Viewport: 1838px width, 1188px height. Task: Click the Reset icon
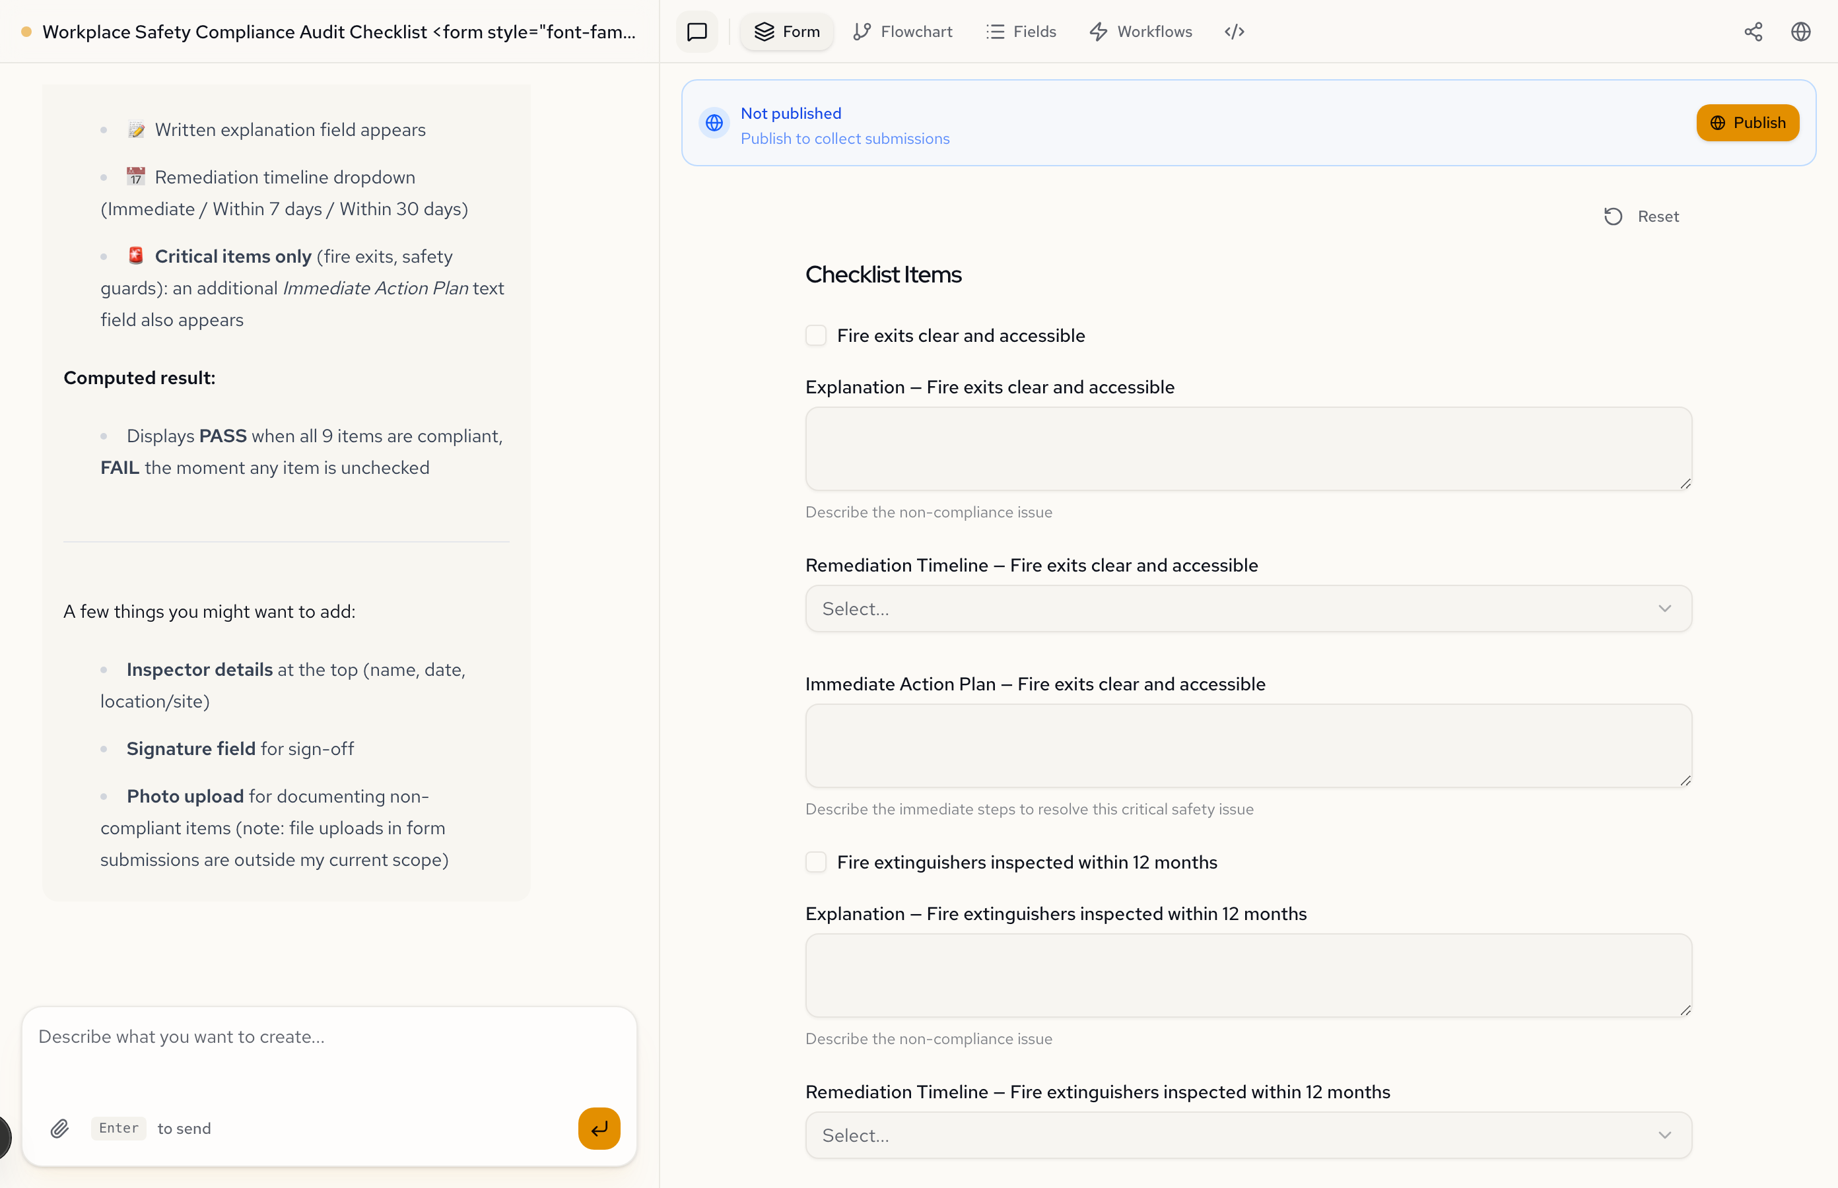[1613, 216]
